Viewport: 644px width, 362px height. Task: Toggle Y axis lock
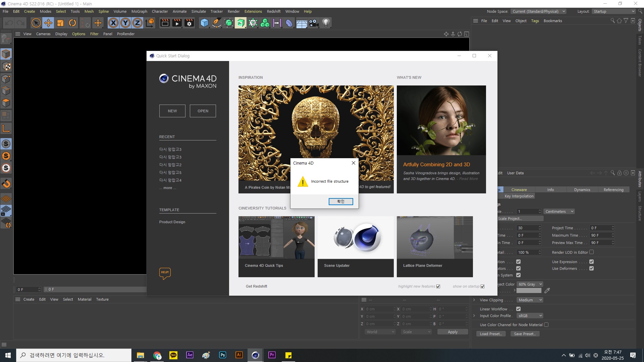coord(125,23)
